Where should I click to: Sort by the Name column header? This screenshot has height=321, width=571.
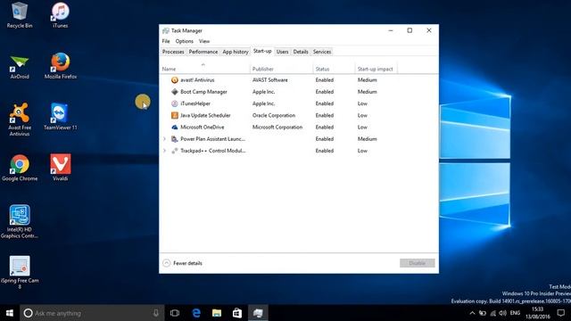pyautogui.click(x=204, y=69)
